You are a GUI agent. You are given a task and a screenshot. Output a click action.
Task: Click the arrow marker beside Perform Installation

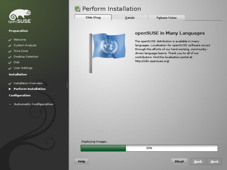[10, 89]
